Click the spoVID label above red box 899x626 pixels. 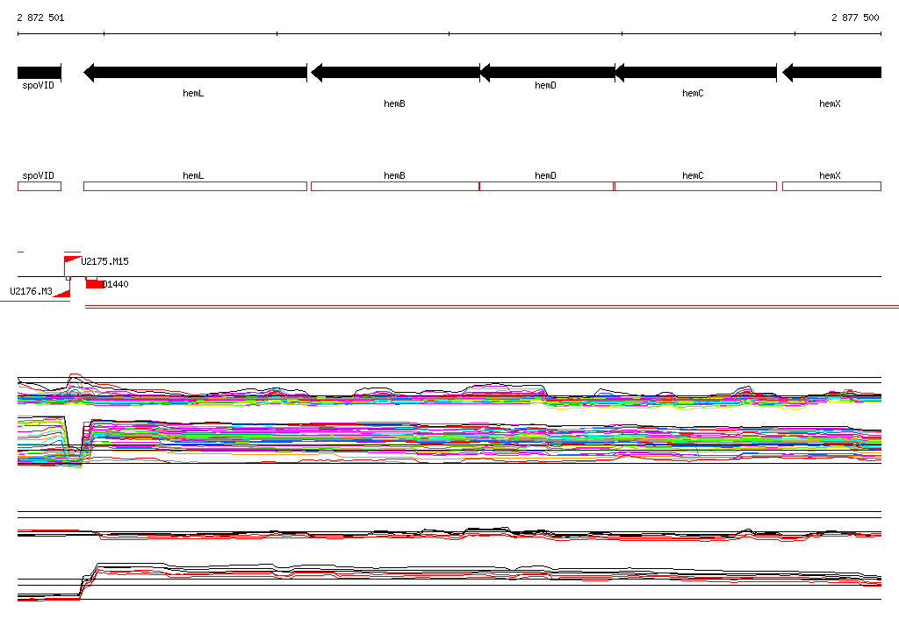click(39, 176)
